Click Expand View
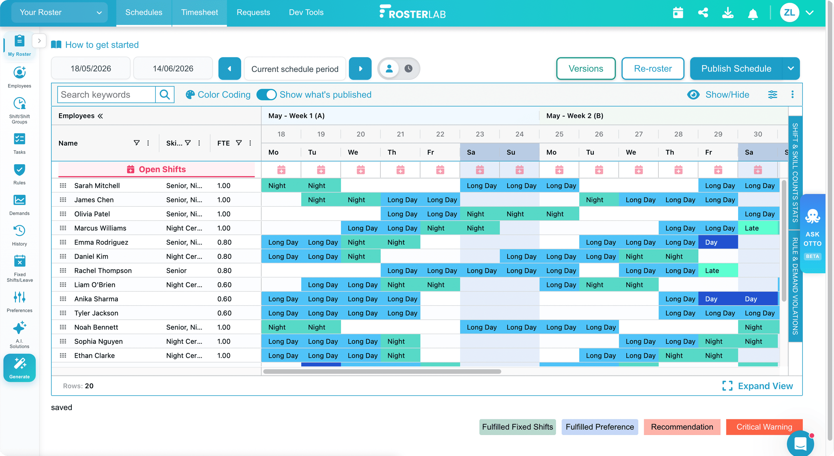 757,385
